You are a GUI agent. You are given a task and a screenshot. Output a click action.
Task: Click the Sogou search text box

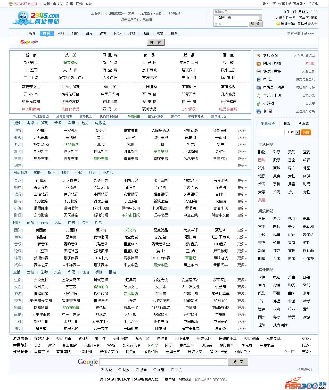(92, 43)
